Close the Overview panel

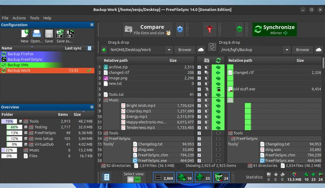(x=92, y=107)
